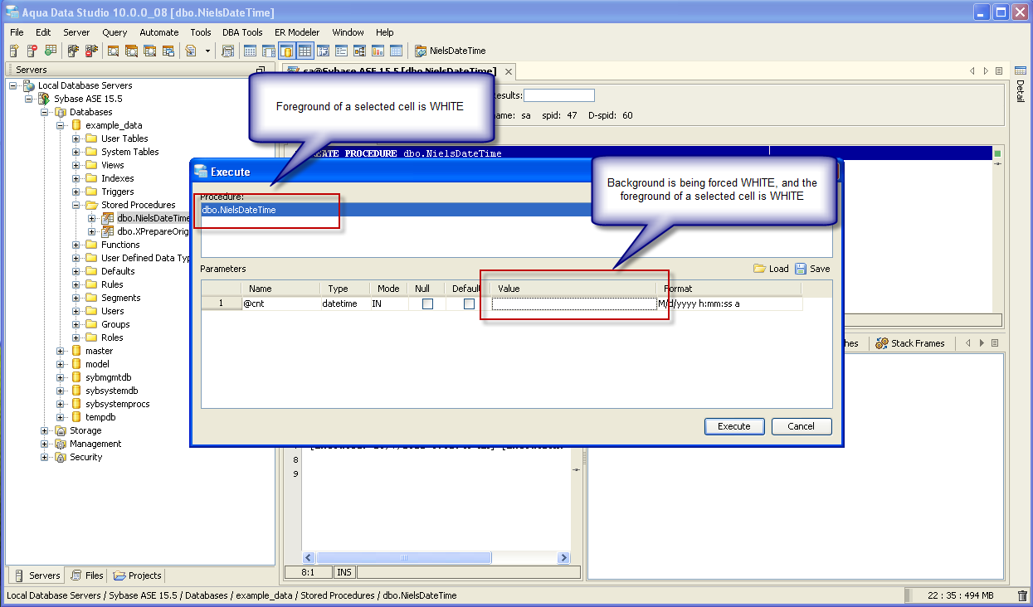Select the Management node in tree
Viewport: 1033px width, 607px height.
[x=95, y=444]
